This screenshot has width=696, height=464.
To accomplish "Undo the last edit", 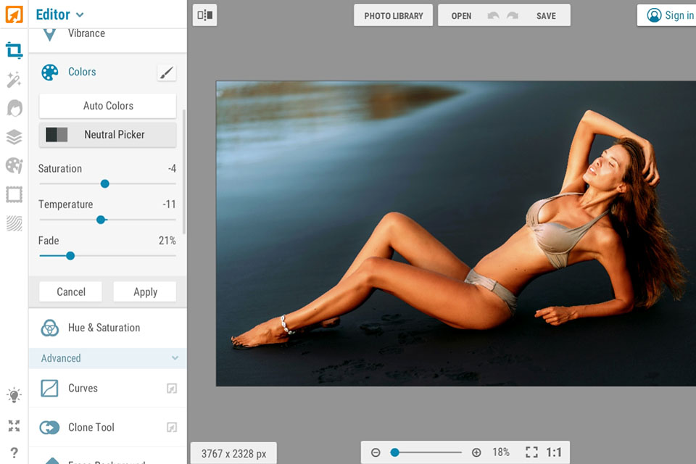I will 493,15.
